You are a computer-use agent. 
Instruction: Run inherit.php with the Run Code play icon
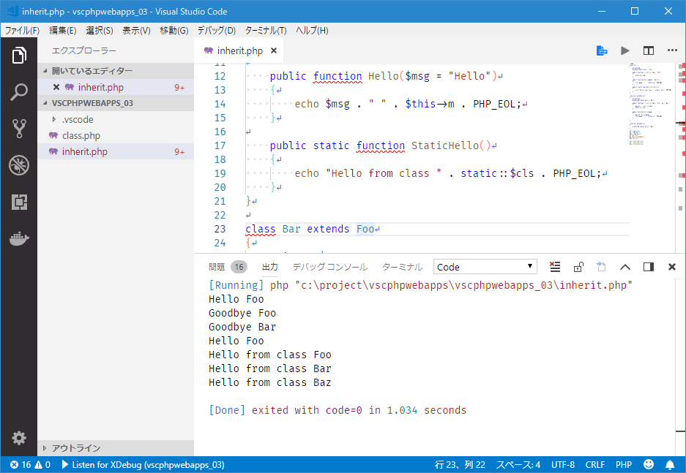(x=625, y=50)
